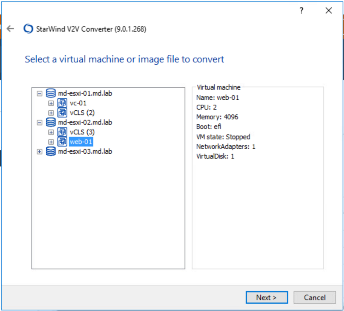Click the web-01 virtual machine icon
This screenshot has height=311, width=344.
point(62,142)
